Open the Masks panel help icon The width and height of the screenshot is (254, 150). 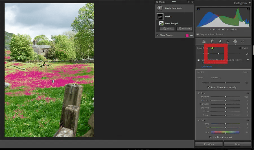pyautogui.click(x=189, y=2)
